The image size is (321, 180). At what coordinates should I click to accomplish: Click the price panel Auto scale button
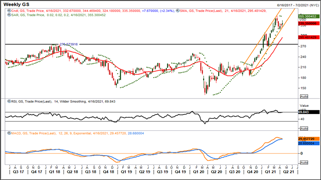pos(304,96)
